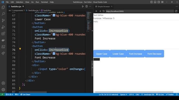The image size is (179, 100).
Task: Open the black color picker input
Action: pos(97,59)
